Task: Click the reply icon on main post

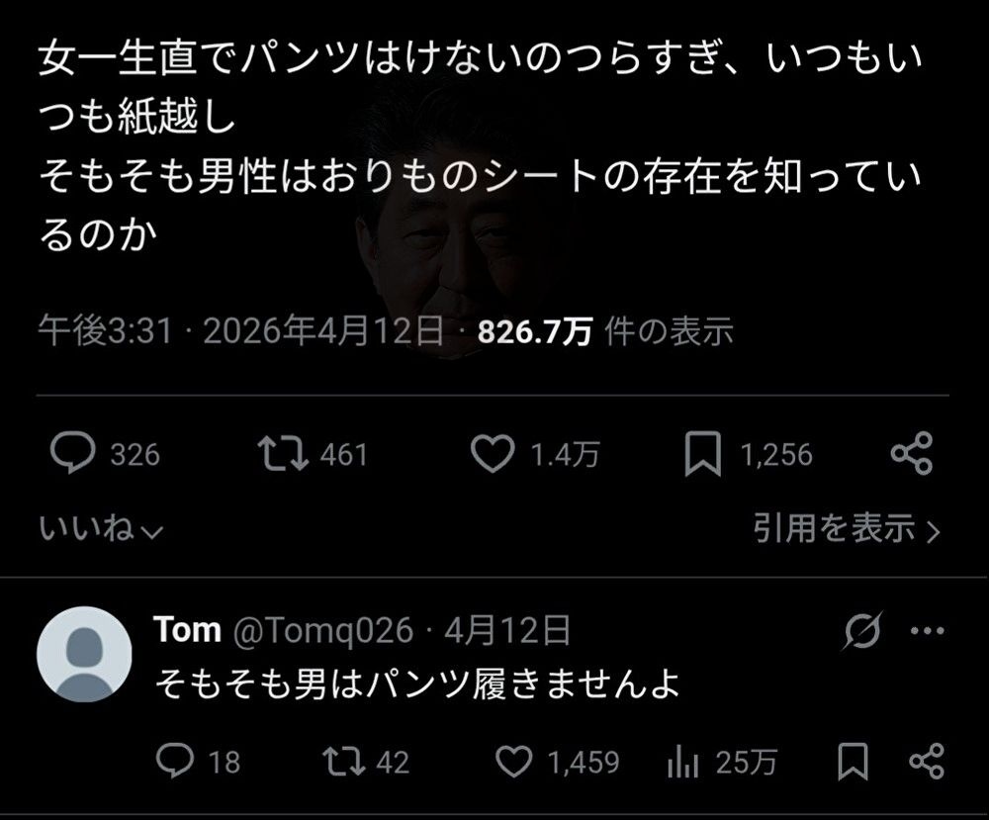Action: coord(72,454)
